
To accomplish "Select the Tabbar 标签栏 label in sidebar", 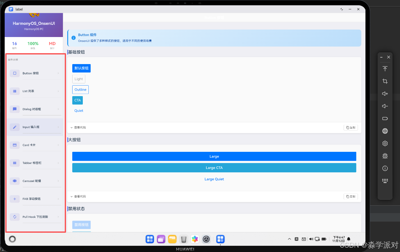I will click(x=32, y=163).
